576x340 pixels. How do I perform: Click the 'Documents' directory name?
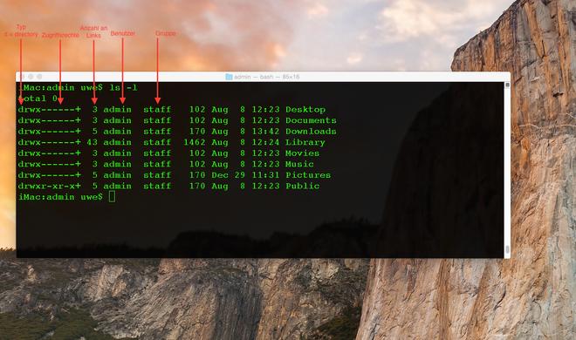click(x=312, y=120)
